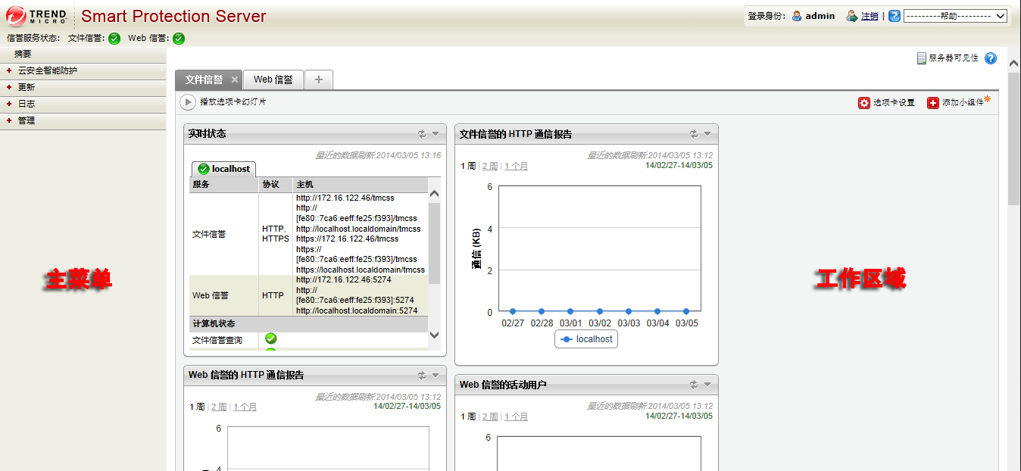
Task: Click the 服务器可见性 server icon
Action: coord(922,58)
